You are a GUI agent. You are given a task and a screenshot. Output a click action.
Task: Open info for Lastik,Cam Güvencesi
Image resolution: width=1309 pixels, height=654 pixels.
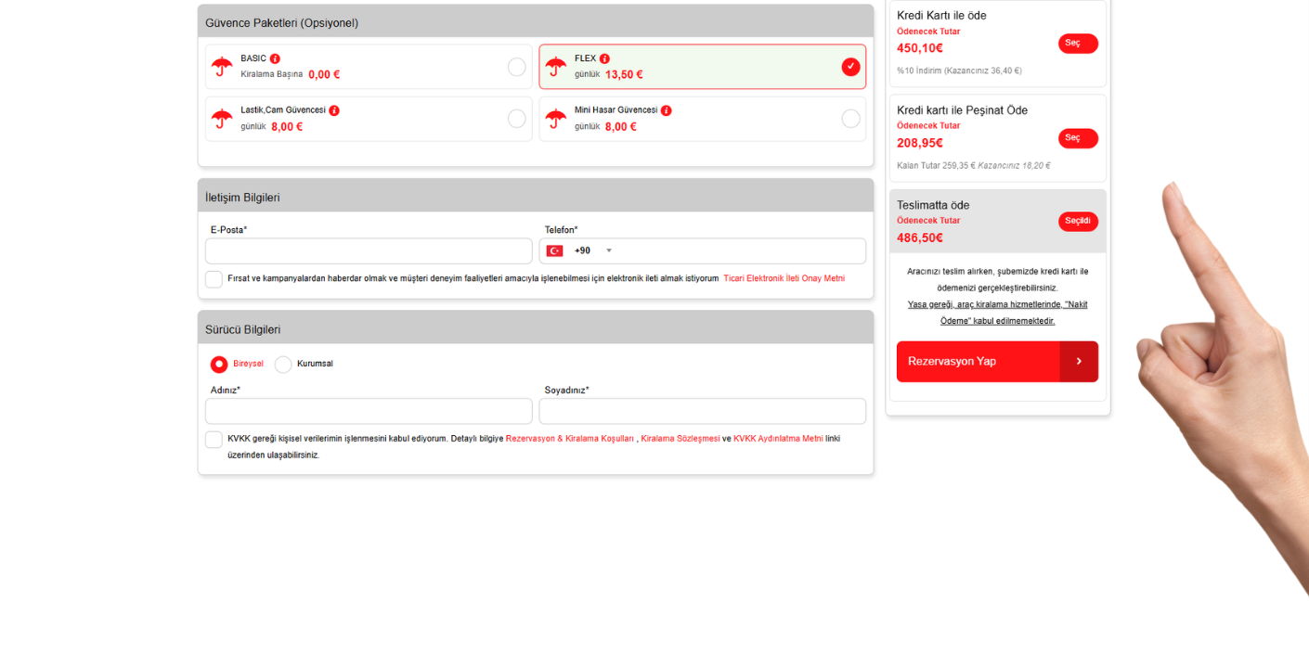(x=334, y=110)
